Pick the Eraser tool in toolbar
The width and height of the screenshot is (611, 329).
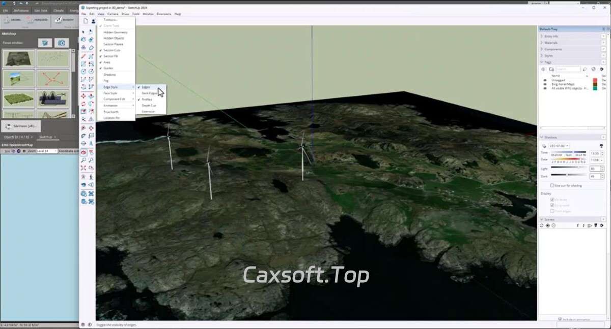(x=91, y=48)
